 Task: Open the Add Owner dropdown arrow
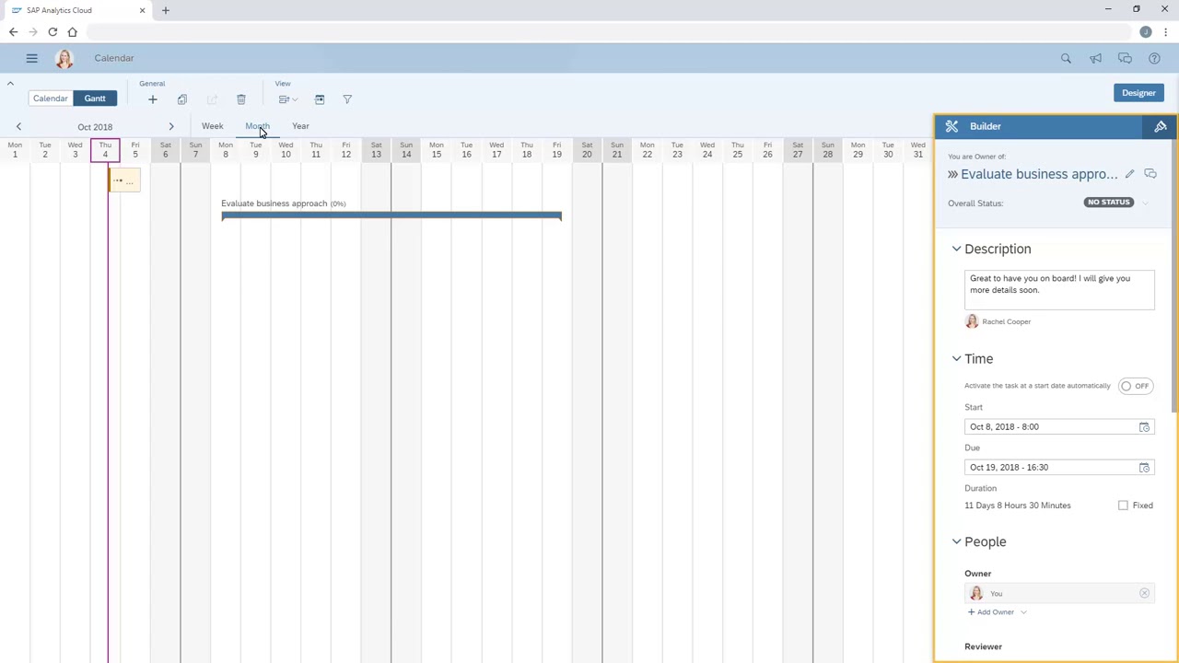point(1023,612)
